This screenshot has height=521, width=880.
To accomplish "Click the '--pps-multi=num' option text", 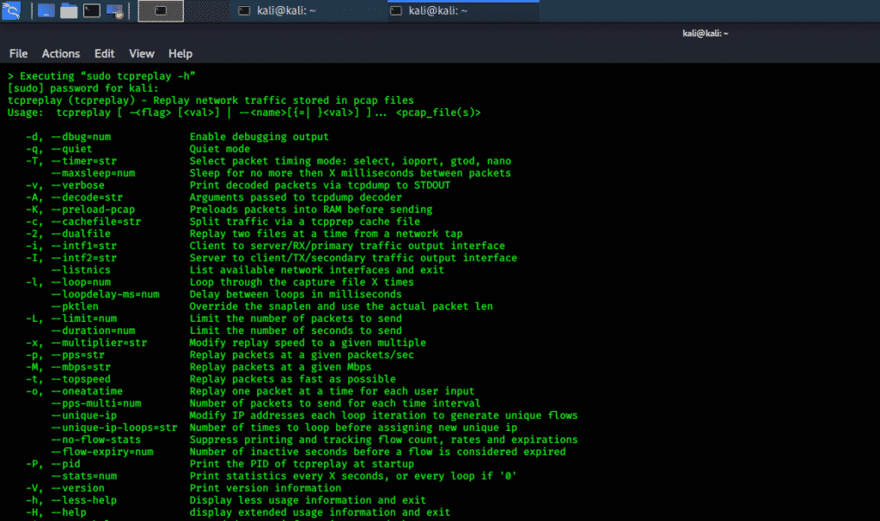I will [96, 403].
